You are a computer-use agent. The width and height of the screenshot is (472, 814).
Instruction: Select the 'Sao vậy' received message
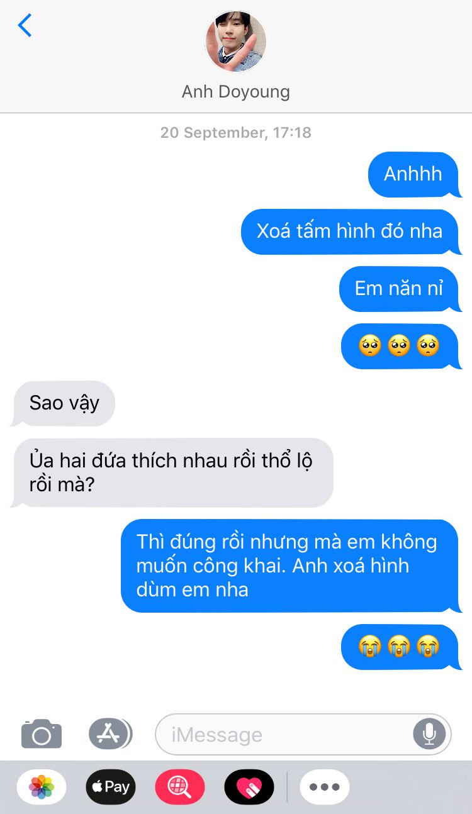coord(64,403)
